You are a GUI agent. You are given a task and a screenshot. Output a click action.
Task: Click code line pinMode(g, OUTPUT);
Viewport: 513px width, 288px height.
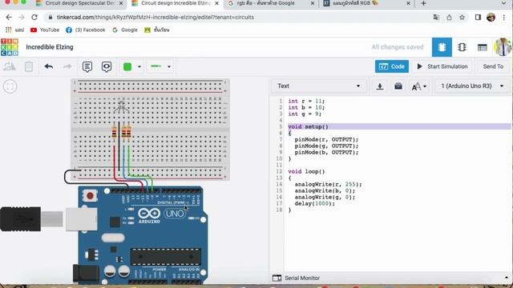326,146
